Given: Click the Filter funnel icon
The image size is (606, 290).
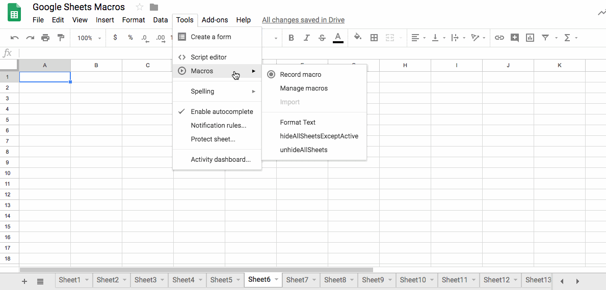Looking at the screenshot, I should [x=545, y=38].
